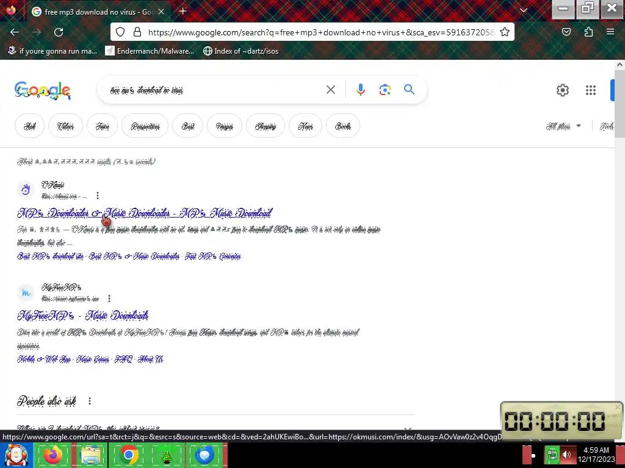Open MP3 Downloader & Music Downloader result link
The height and width of the screenshot is (468, 625).
(144, 213)
